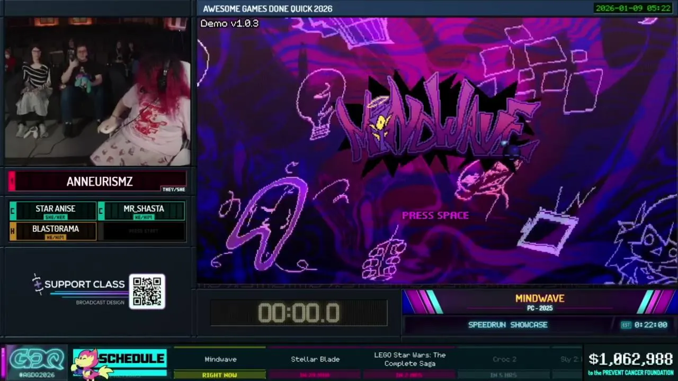Select Stellar Blade in schedule bar
Image resolution: width=678 pixels, height=381 pixels.
coord(315,359)
